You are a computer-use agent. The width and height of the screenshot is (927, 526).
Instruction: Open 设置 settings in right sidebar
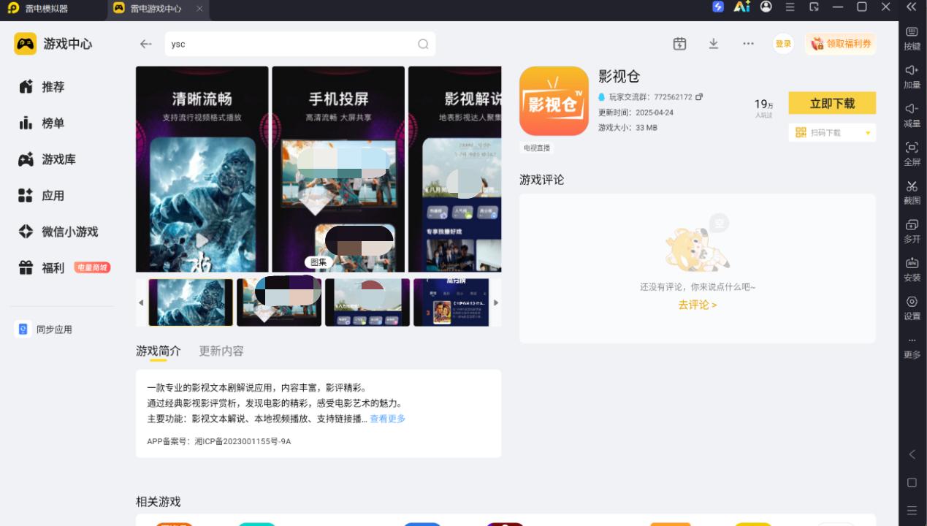pos(912,308)
